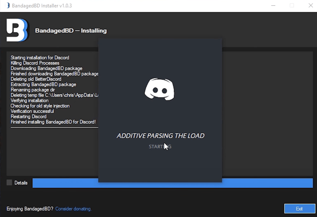
Task: Click the Details label text
Action: pos(21,183)
